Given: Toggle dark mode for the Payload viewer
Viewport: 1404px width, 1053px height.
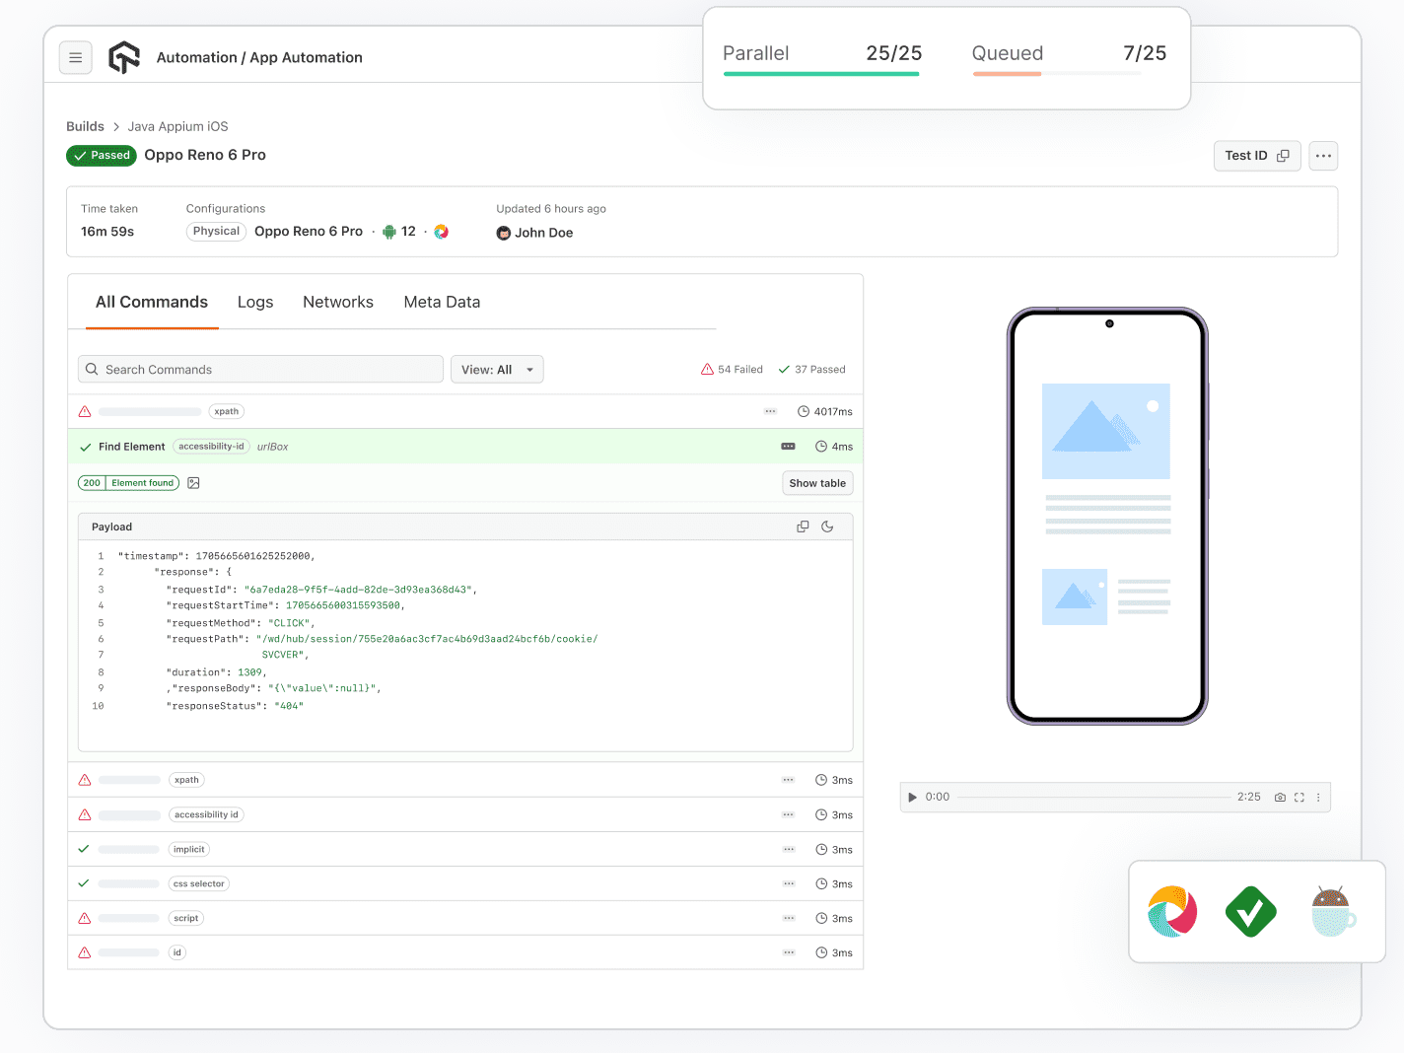Looking at the screenshot, I should point(828,526).
